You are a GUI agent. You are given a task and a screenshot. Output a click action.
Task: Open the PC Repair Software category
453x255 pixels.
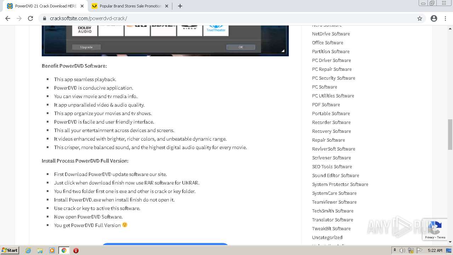click(x=332, y=69)
